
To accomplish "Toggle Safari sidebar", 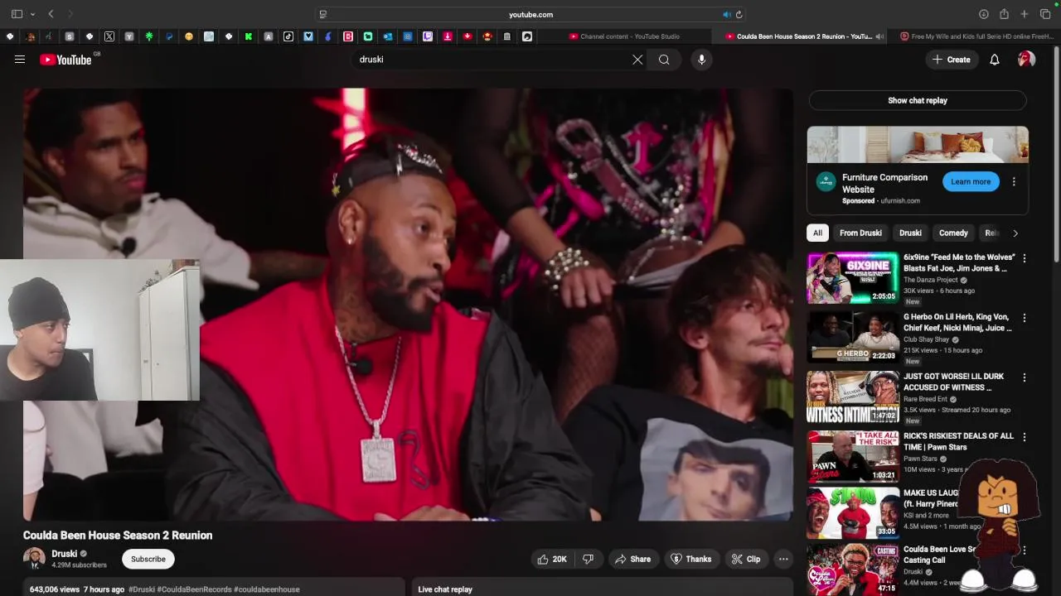I will pos(17,14).
